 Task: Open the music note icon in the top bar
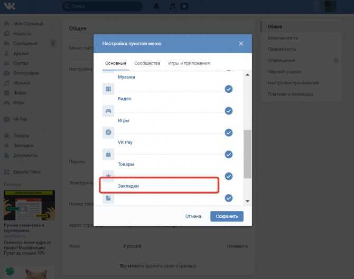point(172,6)
